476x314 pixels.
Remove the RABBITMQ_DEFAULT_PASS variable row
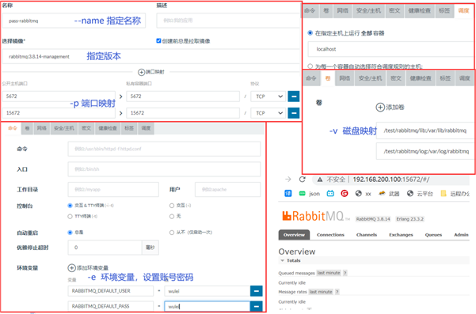pos(256,306)
